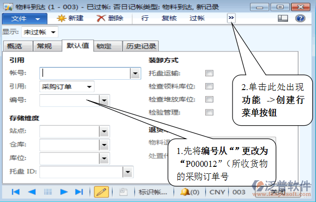Toggle the 检查领料库位 checkbox
The image size is (316, 202).
pos(209,86)
